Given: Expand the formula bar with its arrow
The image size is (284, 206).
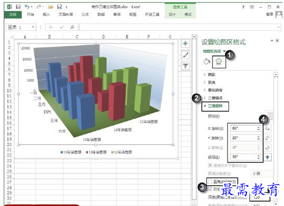Looking at the screenshot, I should [x=278, y=27].
